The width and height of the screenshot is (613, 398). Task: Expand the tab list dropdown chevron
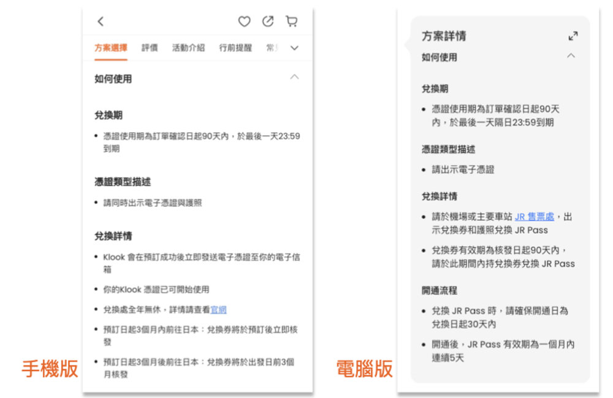pyautogui.click(x=294, y=48)
